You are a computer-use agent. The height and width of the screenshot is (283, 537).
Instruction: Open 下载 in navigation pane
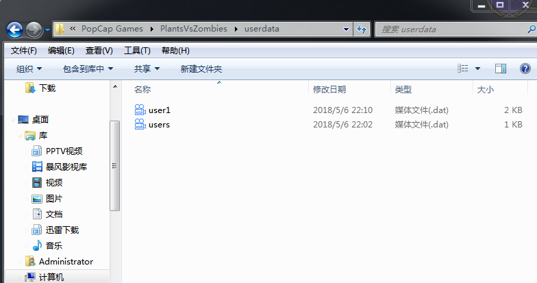point(47,88)
